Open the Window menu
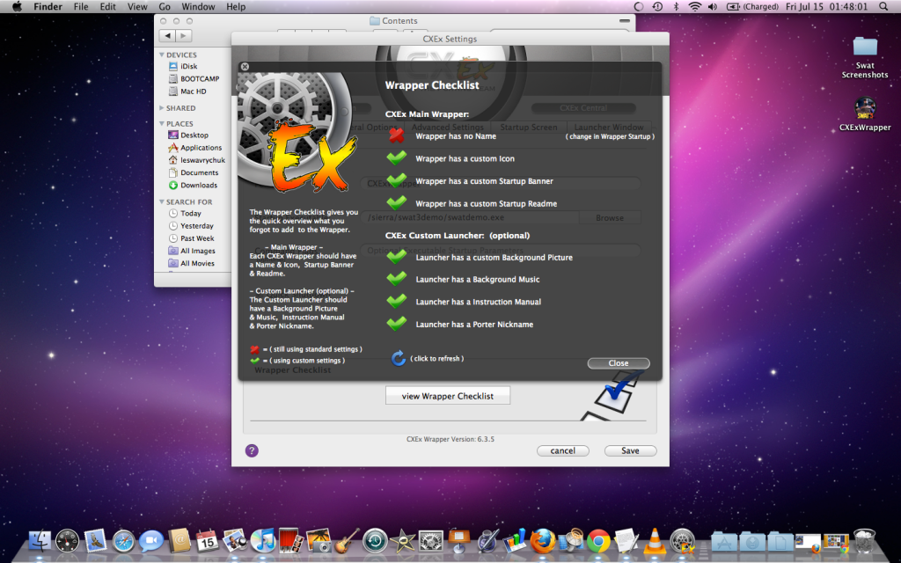Viewport: 901px width, 563px height. pos(198,7)
